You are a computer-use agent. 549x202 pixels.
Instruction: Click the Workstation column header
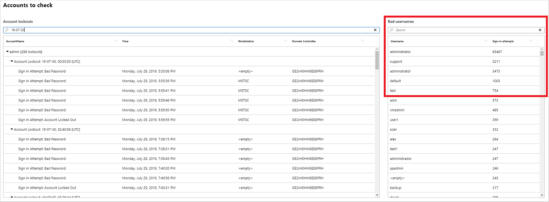[246, 41]
